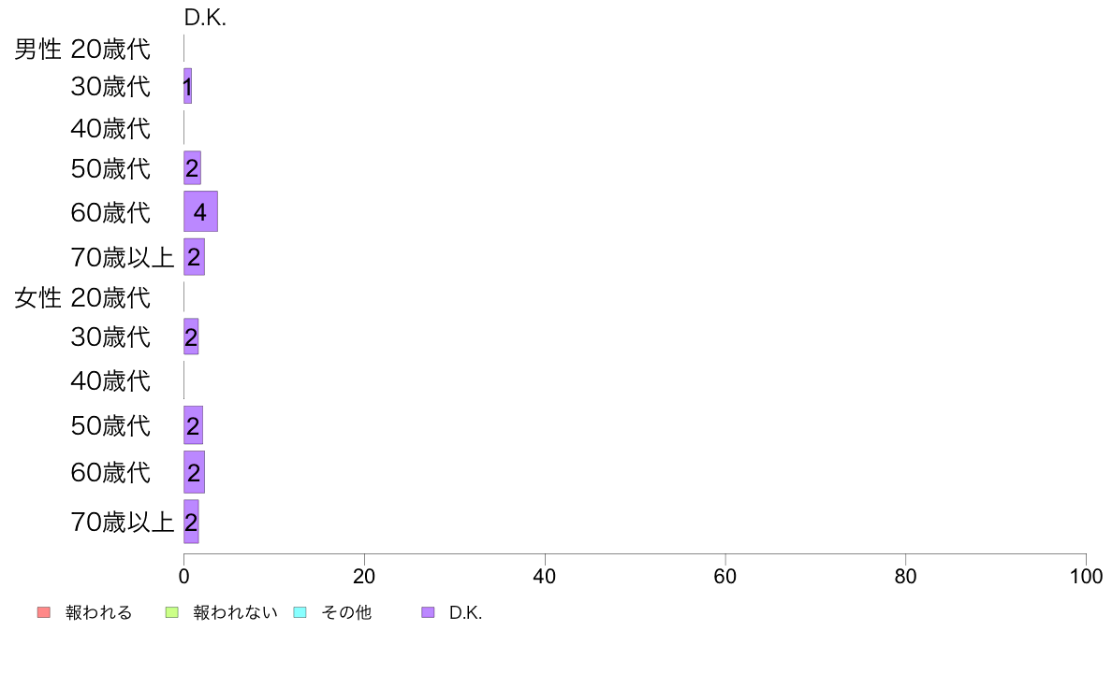This screenshot has width=1112, height=688.
Task: Click the 100 axis tick label
Action: click(1086, 576)
